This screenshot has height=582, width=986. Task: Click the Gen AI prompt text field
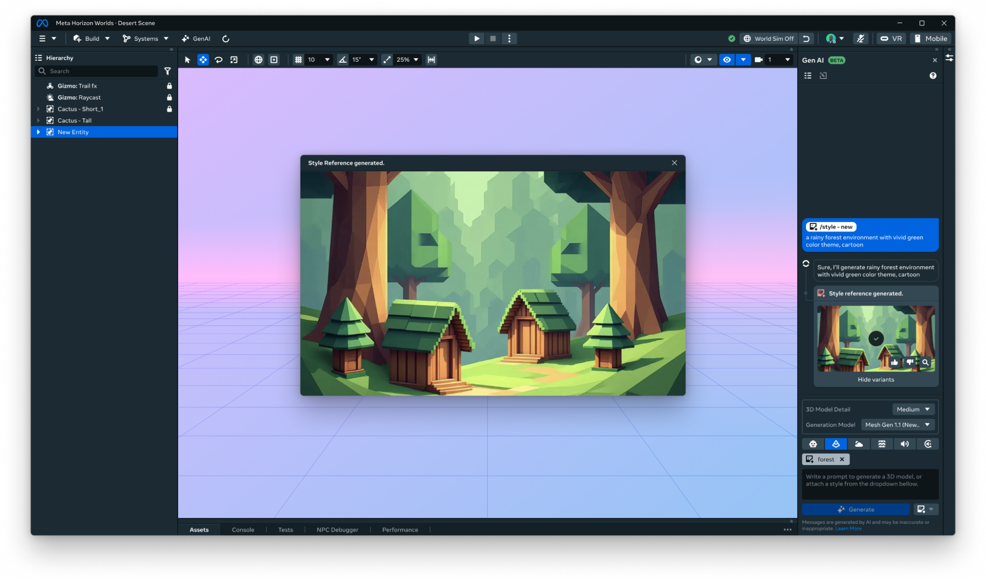tap(870, 484)
